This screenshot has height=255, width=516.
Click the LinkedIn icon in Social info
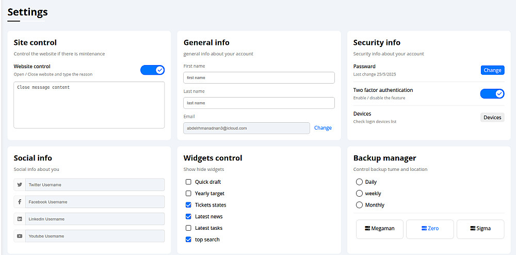pyautogui.click(x=20, y=219)
